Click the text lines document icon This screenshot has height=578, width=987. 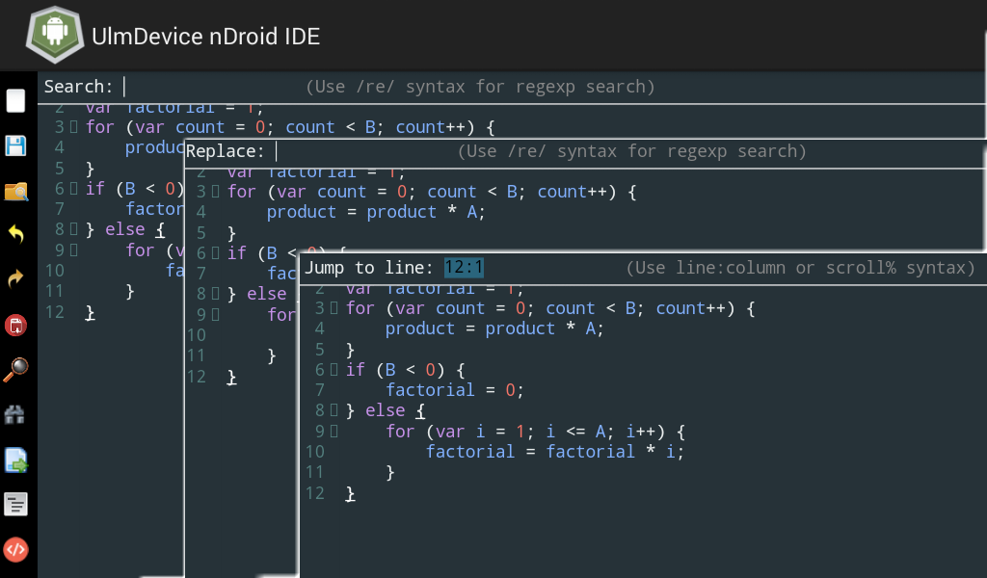[x=15, y=505]
